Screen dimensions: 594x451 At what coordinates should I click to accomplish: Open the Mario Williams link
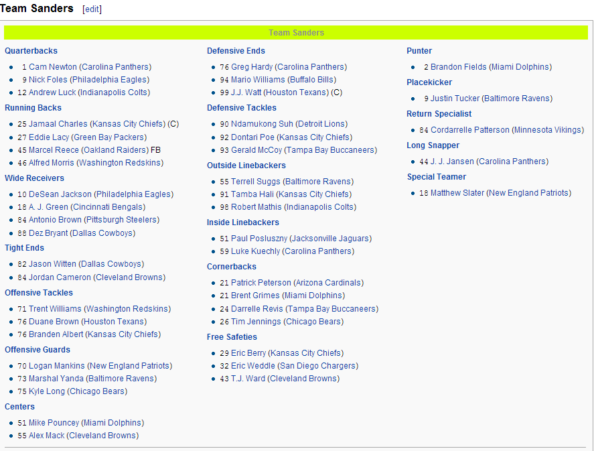(x=258, y=80)
